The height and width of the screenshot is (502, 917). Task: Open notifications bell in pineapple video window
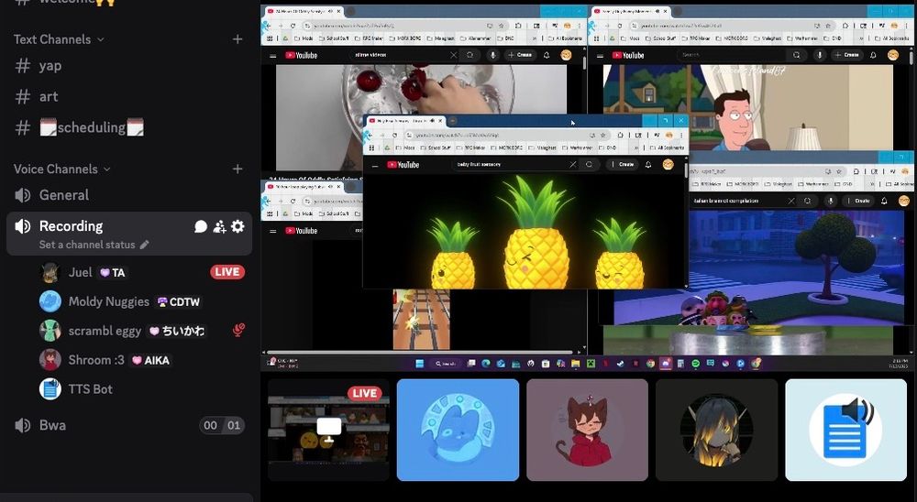click(x=648, y=165)
